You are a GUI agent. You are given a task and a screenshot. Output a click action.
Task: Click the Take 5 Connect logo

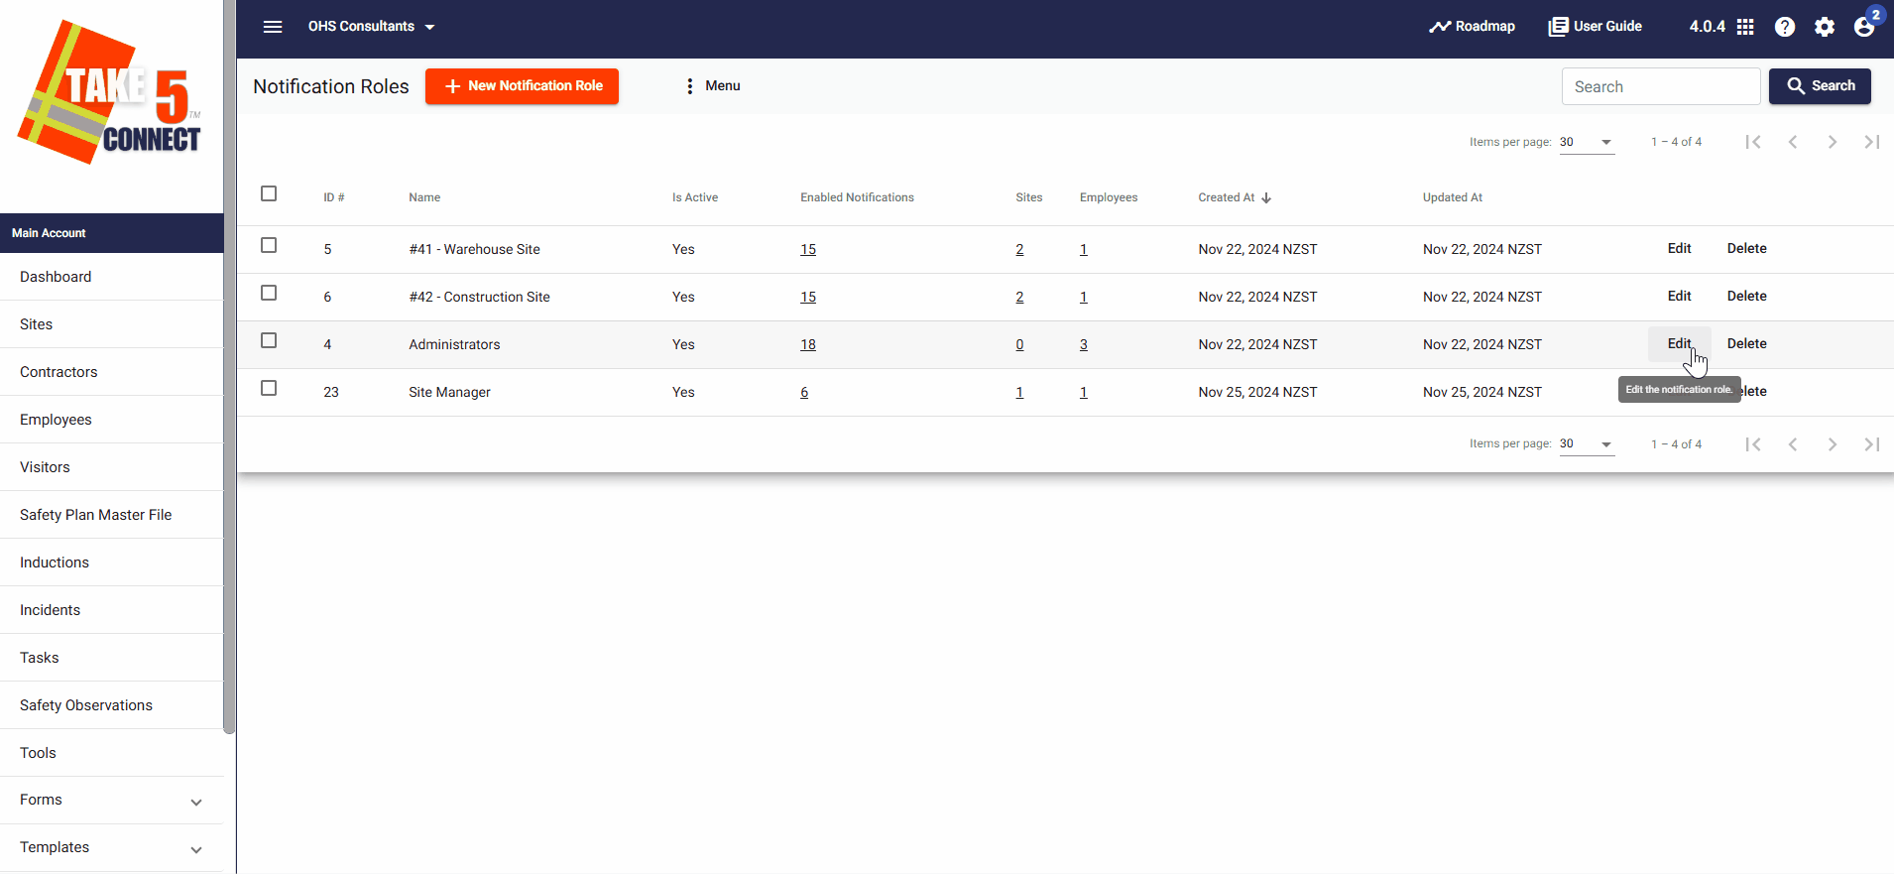coord(110,92)
